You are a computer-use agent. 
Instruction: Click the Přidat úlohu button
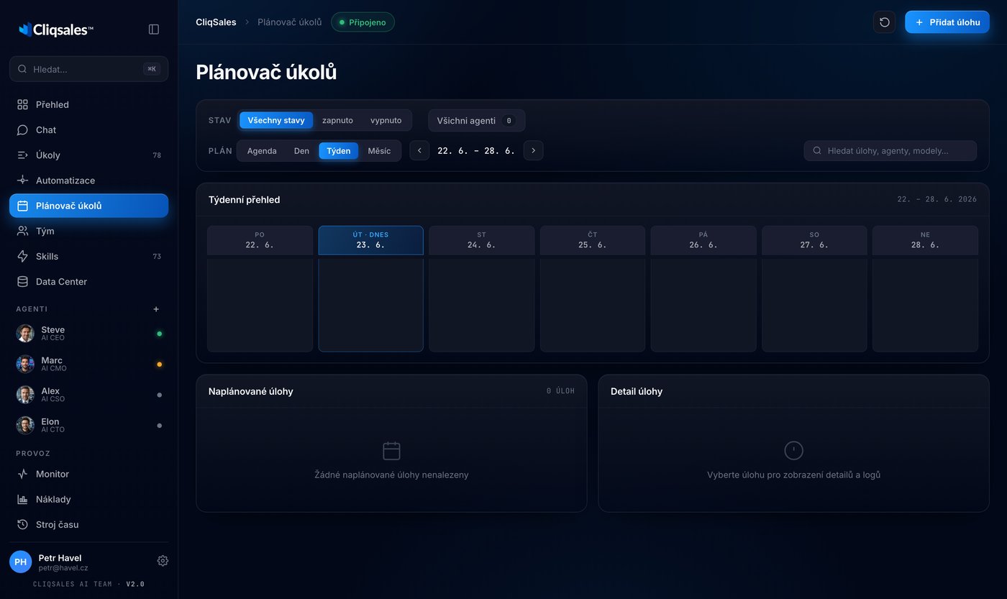[x=947, y=22]
